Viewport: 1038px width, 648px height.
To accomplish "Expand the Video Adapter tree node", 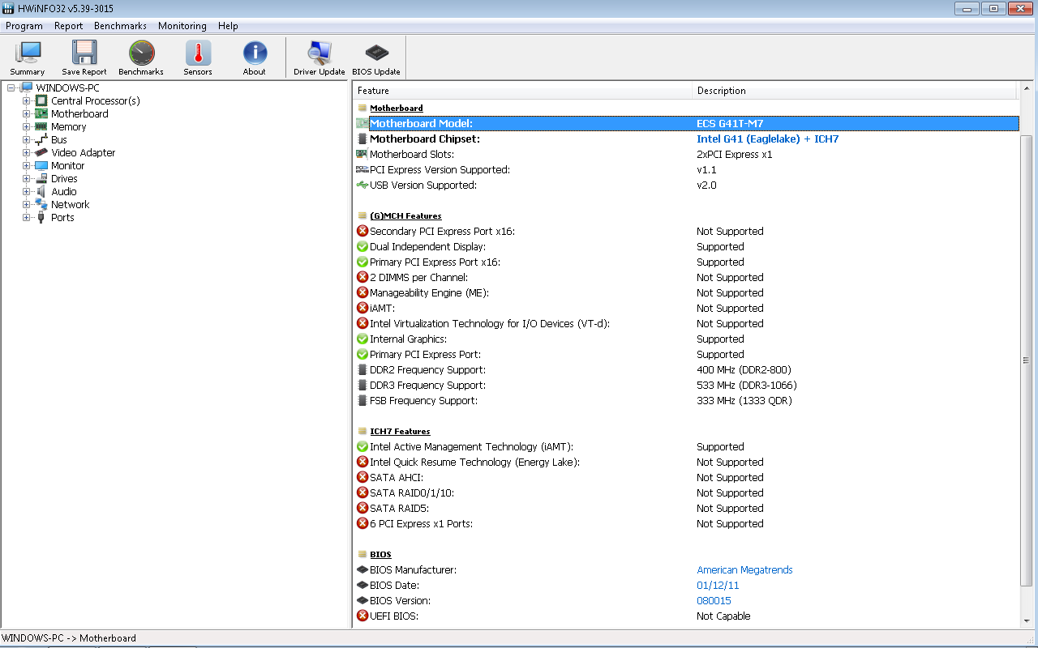I will (26, 152).
